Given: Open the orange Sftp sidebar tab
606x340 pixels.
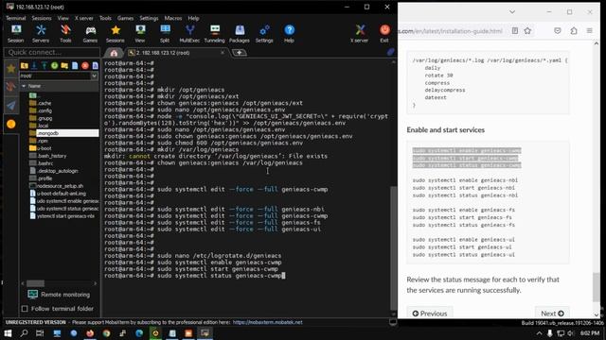Looking at the screenshot, I should click(10, 124).
